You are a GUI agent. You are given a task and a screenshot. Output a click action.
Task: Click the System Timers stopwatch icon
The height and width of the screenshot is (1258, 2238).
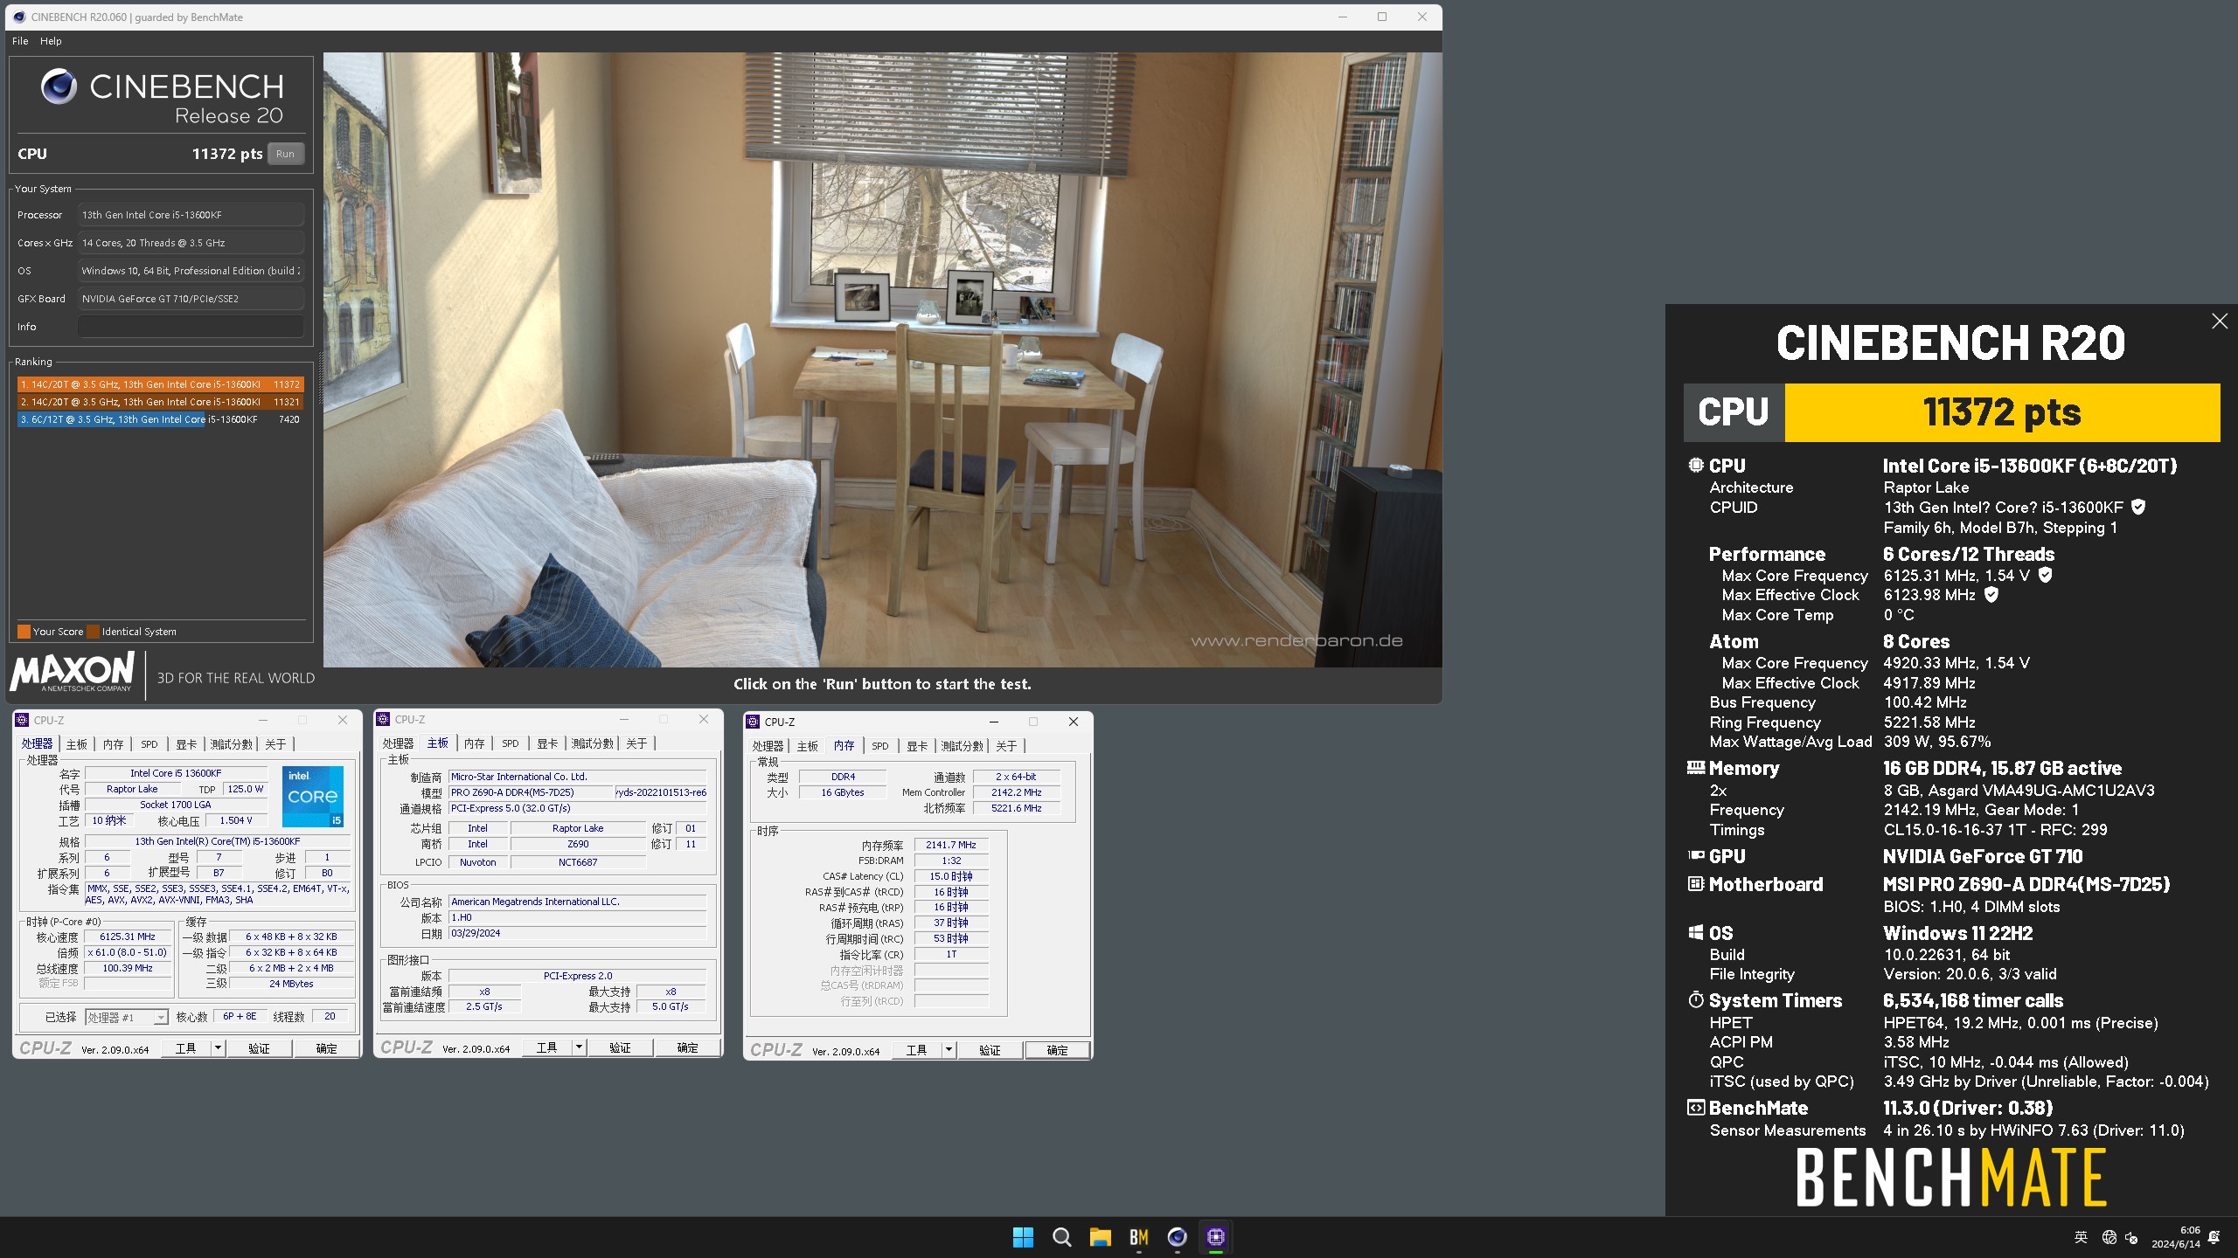click(x=1696, y=999)
